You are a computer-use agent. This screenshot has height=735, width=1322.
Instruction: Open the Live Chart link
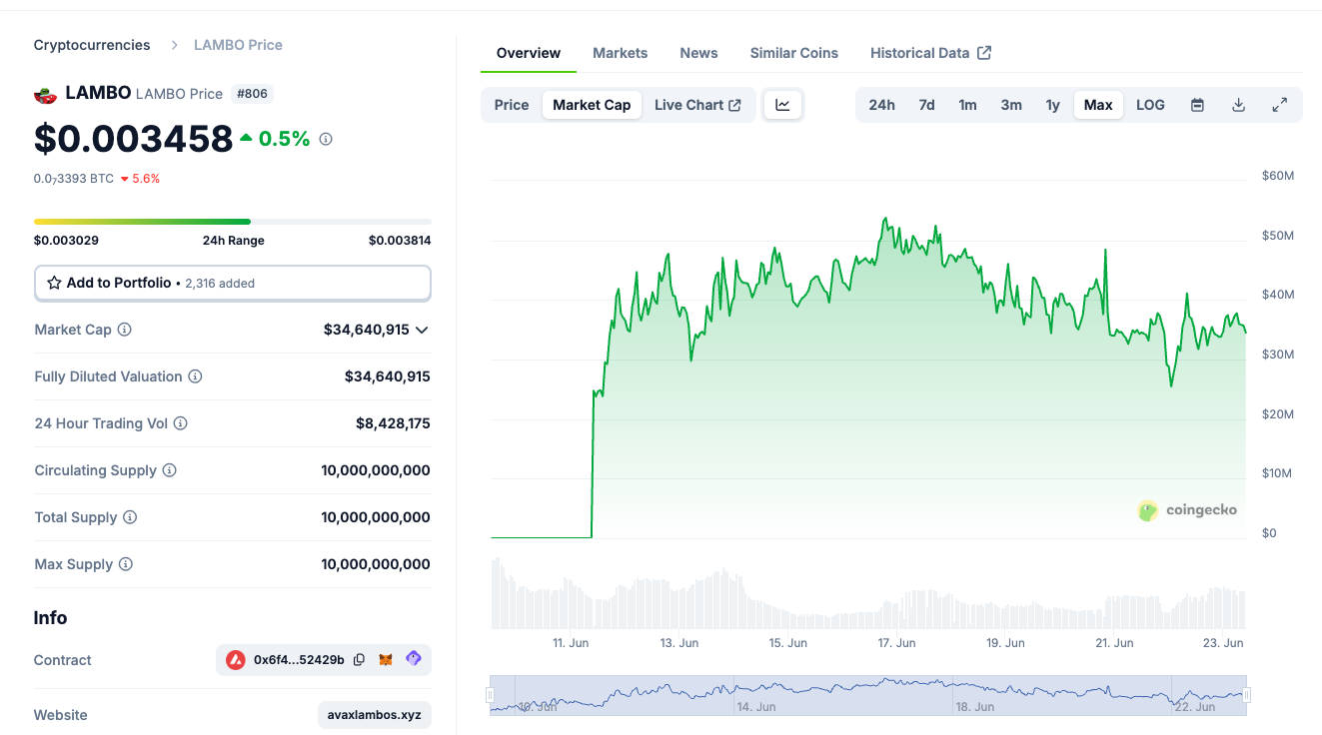click(697, 105)
